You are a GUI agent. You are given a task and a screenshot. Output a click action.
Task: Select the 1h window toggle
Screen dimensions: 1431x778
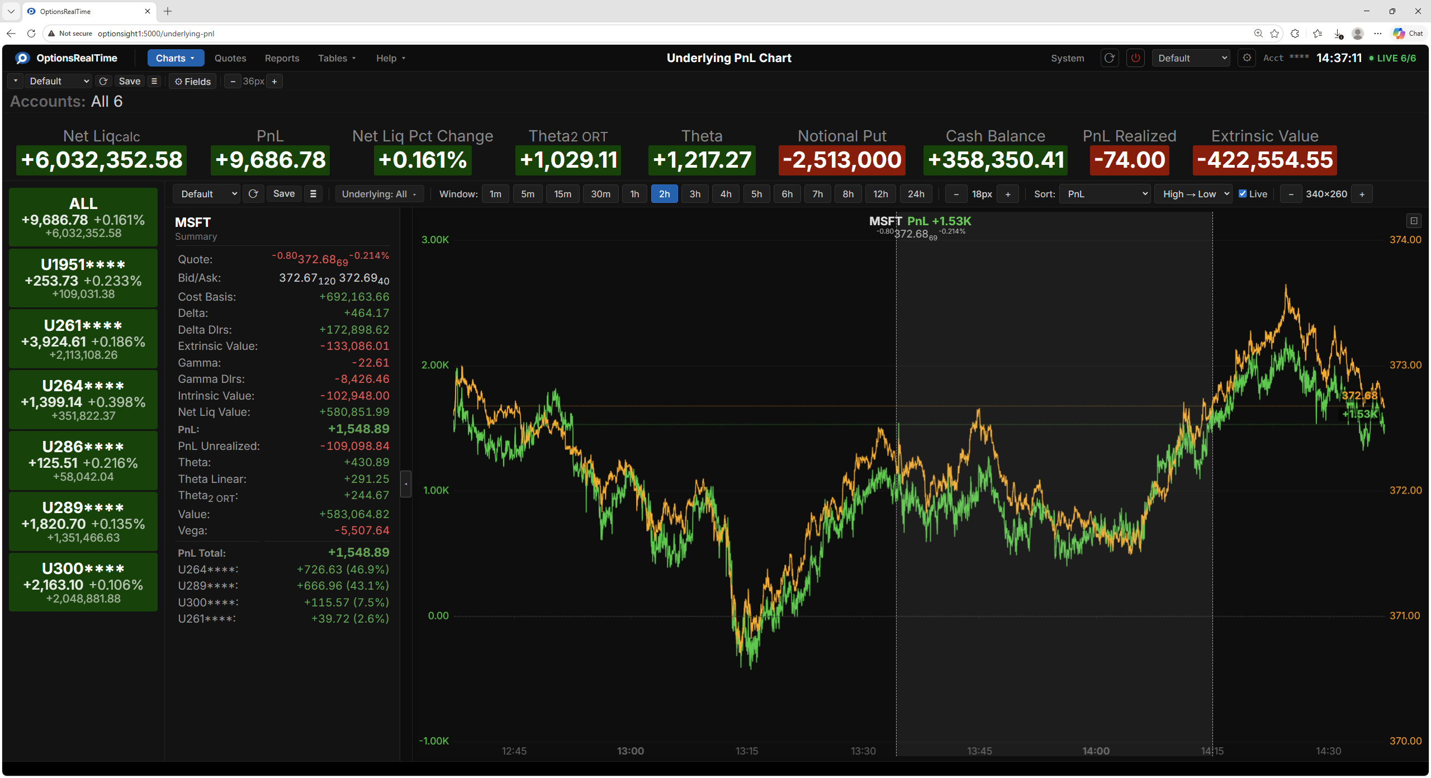634,194
